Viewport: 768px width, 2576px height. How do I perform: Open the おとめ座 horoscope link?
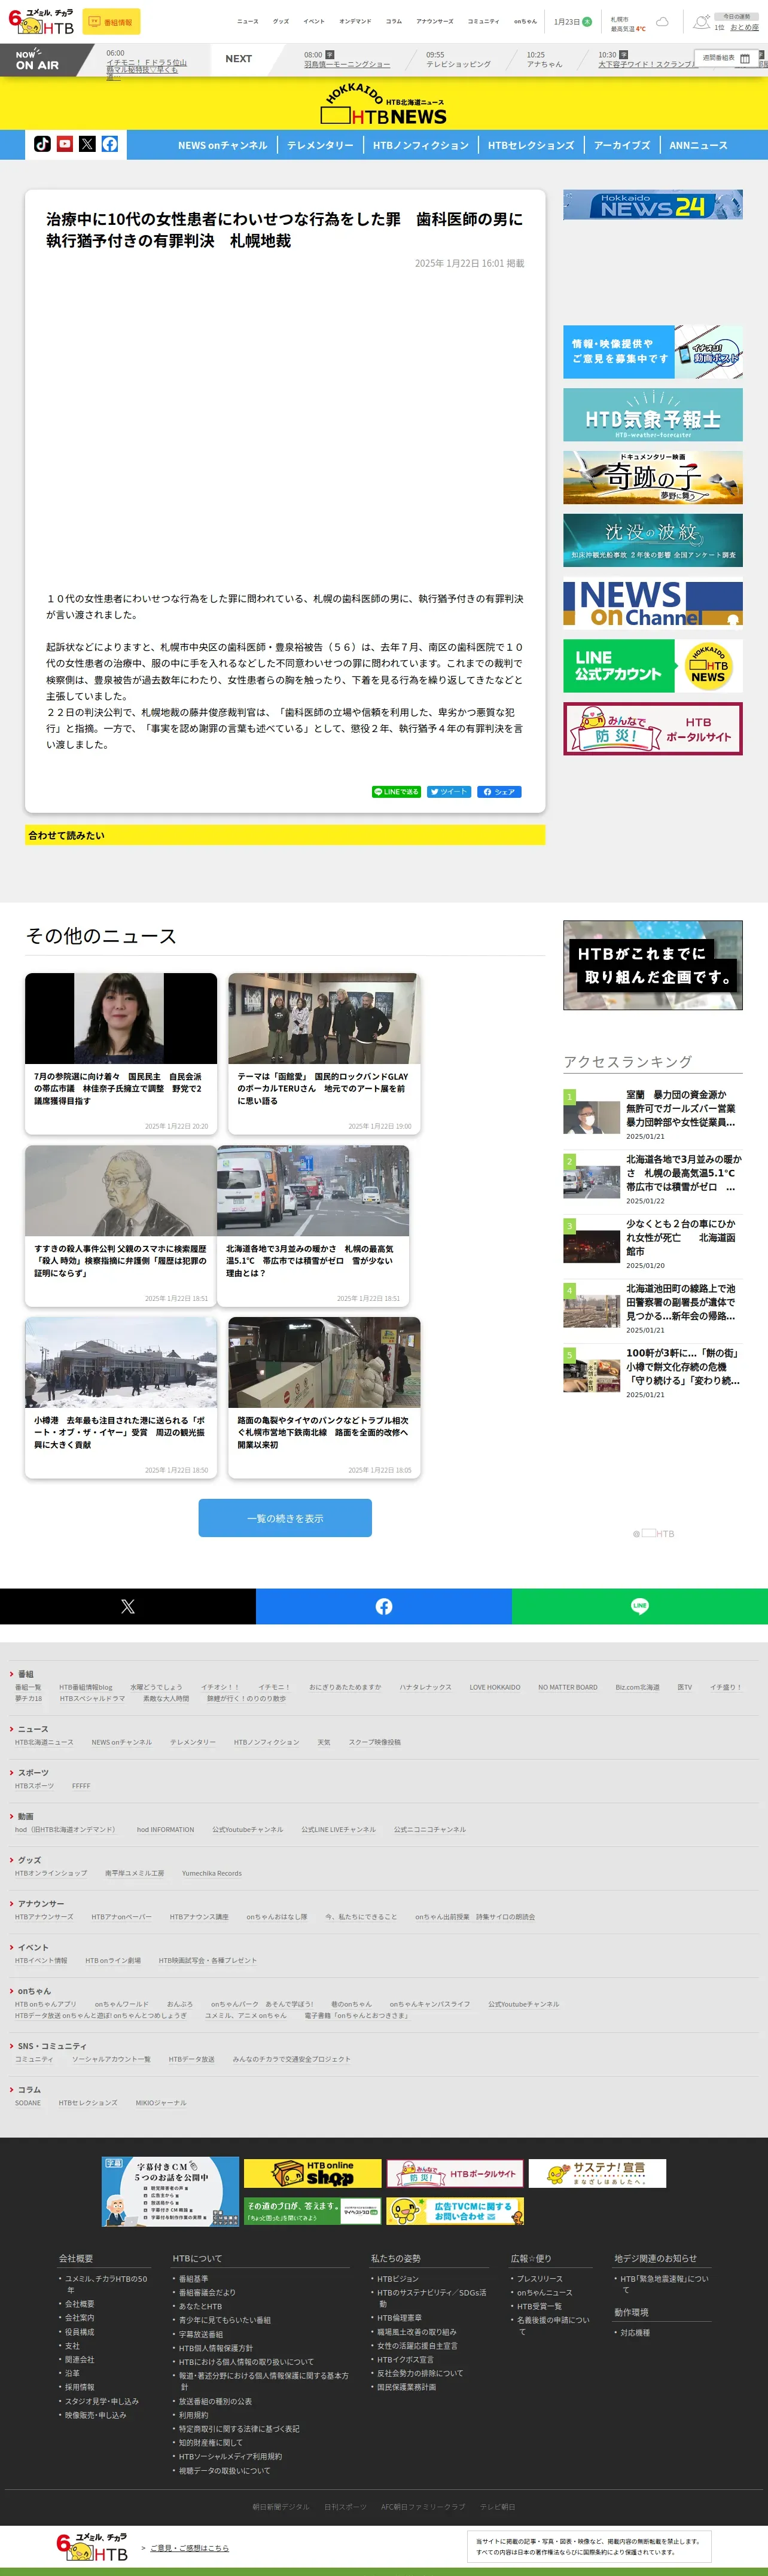click(x=744, y=28)
